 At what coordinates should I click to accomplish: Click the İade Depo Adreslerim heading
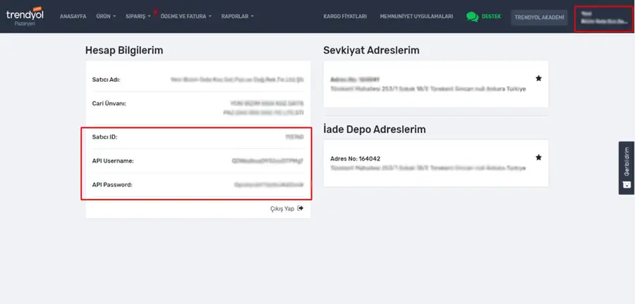pyautogui.click(x=375, y=129)
